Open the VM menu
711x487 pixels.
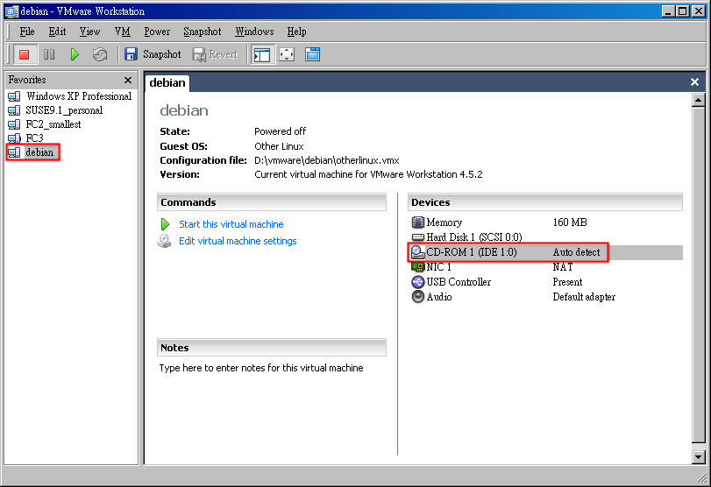click(122, 32)
